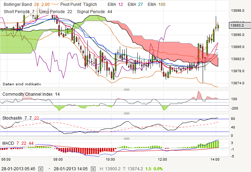Click the 13890.0 price axis label
Screen dimensions: 251x172
pyautogui.click(x=238, y=35)
